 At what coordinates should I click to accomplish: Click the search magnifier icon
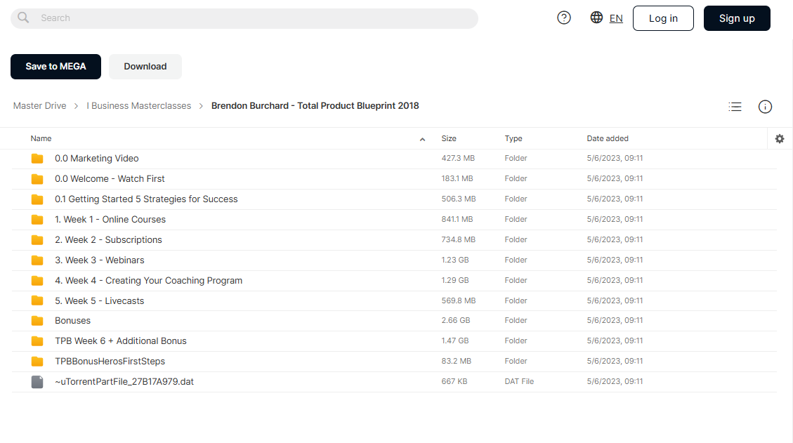click(x=23, y=18)
